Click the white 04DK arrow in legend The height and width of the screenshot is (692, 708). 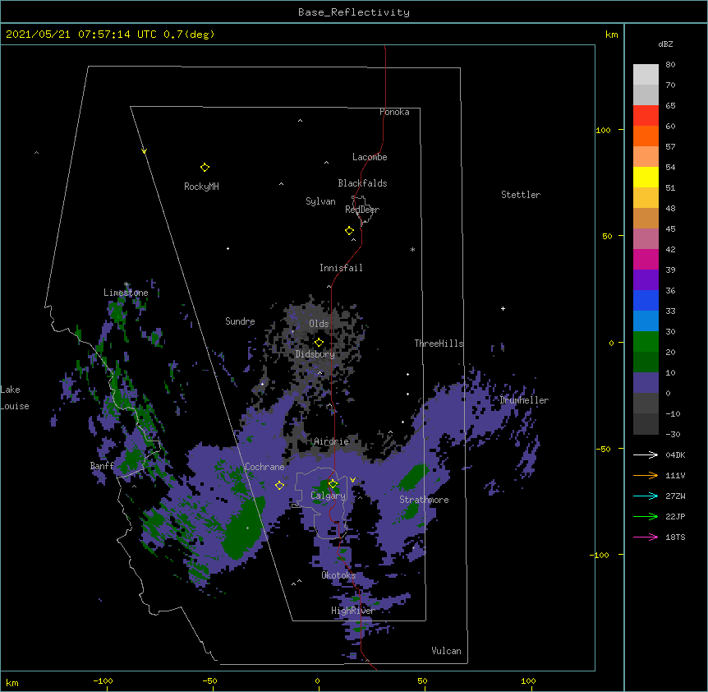pyautogui.click(x=646, y=454)
